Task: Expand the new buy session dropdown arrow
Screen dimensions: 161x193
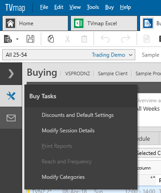Action: pyautogui.click(x=17, y=39)
